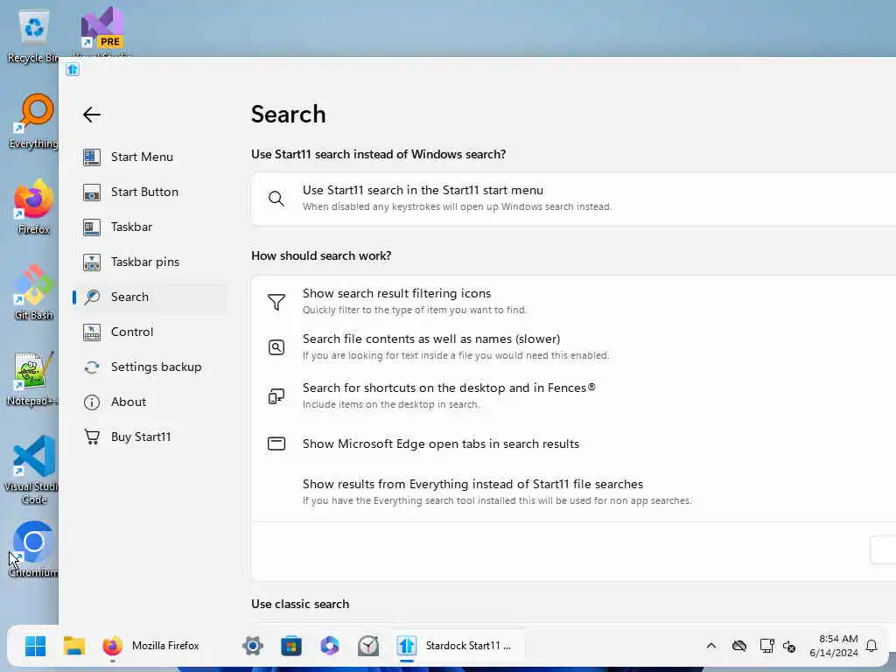Open Settings gear from taskbar

click(x=253, y=647)
